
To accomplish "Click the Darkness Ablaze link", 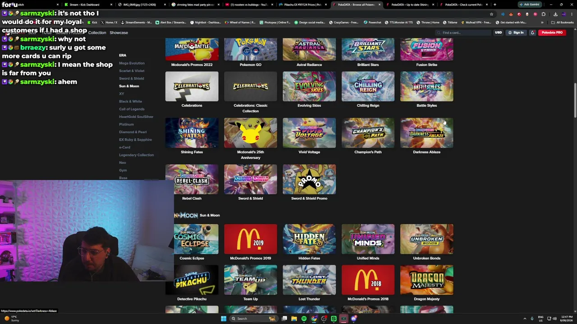I will click(426, 152).
